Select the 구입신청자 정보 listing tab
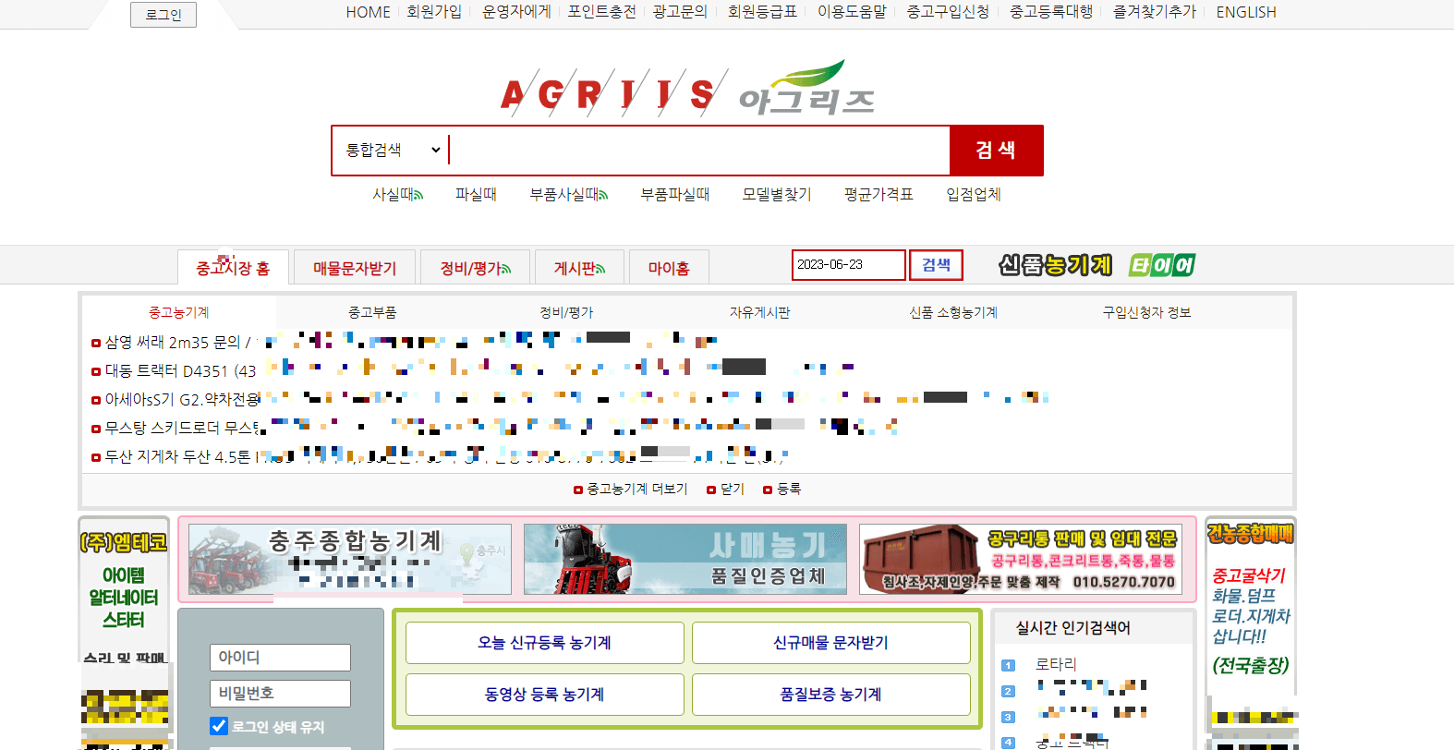Screen dimensions: 1454x750 pos(1146,312)
